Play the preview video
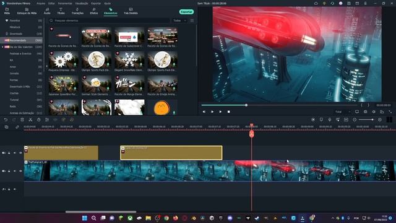 click(220, 111)
